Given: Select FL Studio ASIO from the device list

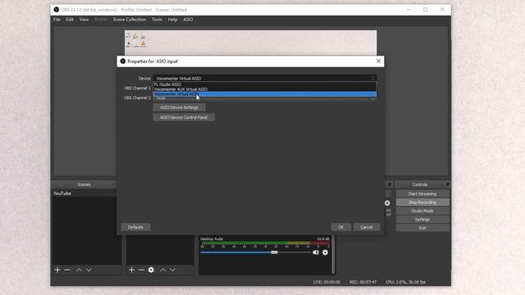Looking at the screenshot, I should coord(264,84).
